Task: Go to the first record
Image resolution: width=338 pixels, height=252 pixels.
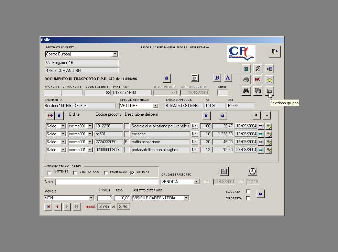Action: [48, 207]
